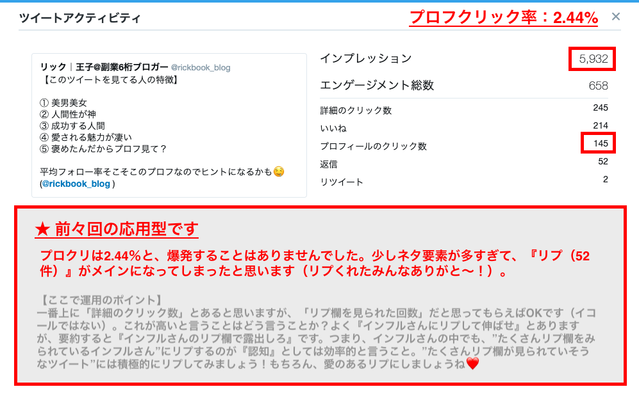Click the プロフィールのクリック数 label

click(373, 146)
